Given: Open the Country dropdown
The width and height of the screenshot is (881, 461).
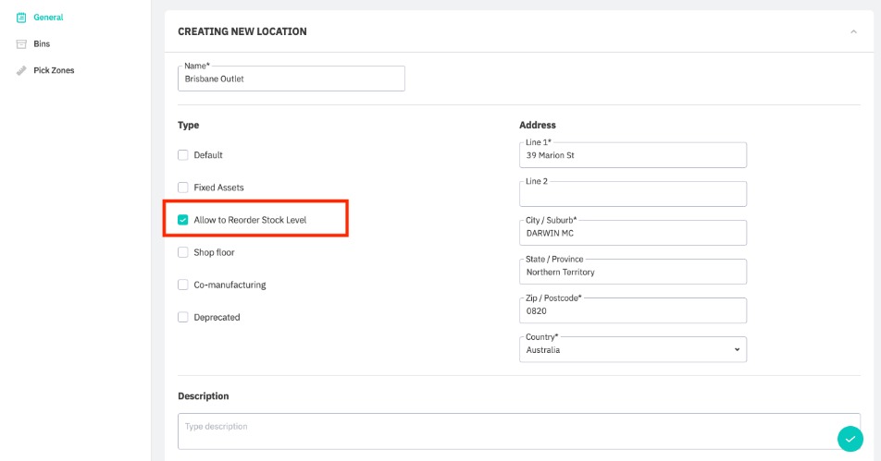Looking at the screenshot, I should (633, 350).
